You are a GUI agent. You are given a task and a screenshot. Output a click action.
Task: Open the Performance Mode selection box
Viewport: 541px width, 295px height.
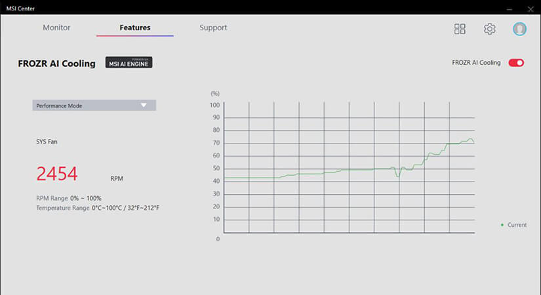[x=85, y=105]
